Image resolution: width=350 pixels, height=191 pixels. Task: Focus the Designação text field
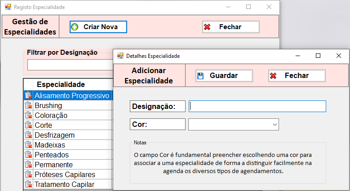point(257,106)
